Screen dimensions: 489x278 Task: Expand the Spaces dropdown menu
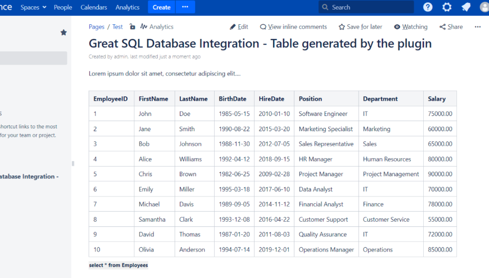point(33,7)
